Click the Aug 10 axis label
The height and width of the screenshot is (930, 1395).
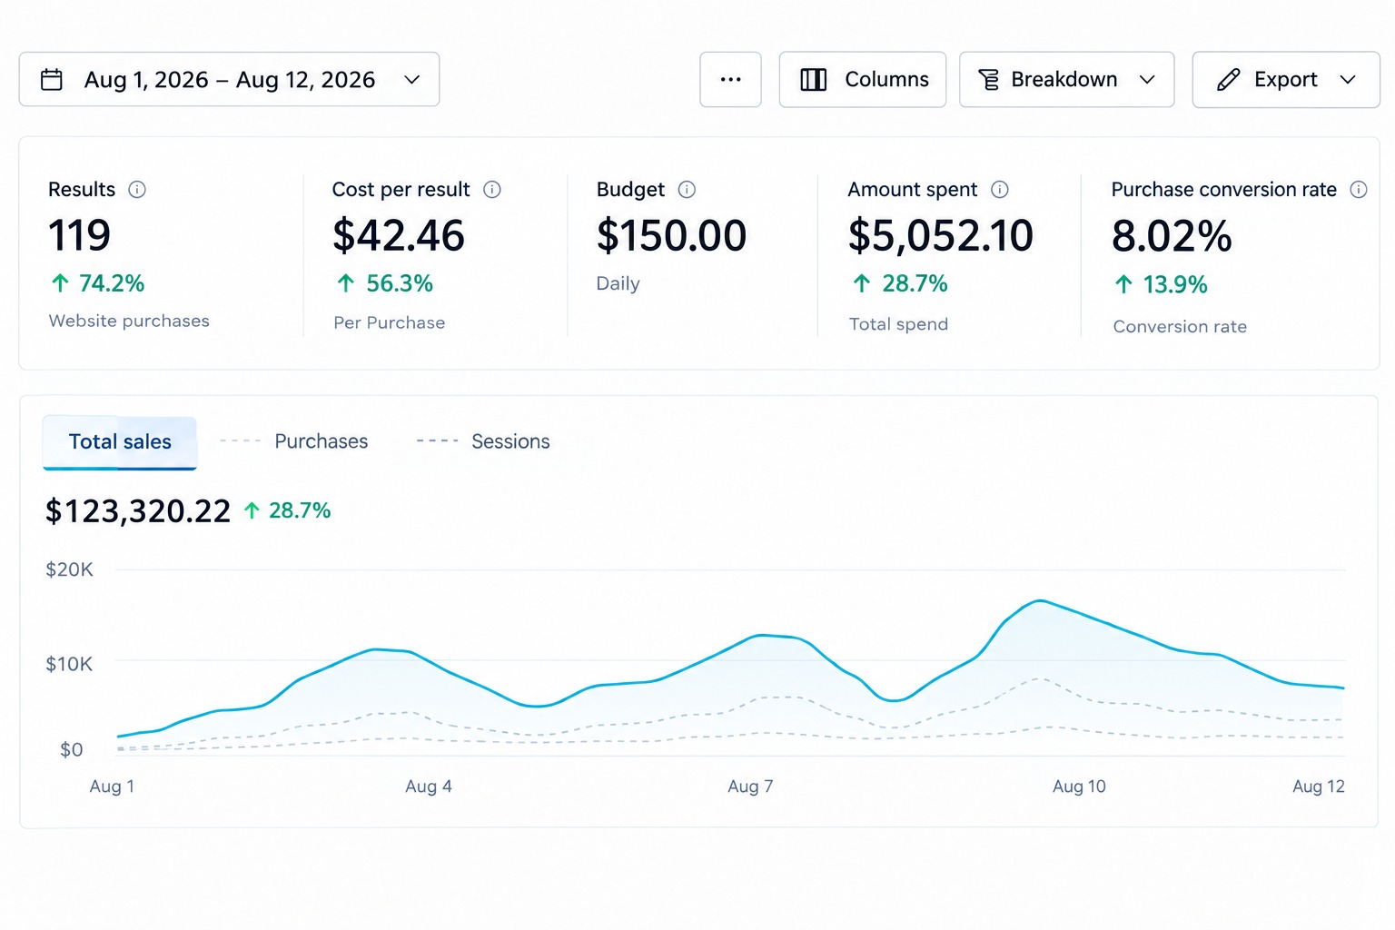point(1079,787)
